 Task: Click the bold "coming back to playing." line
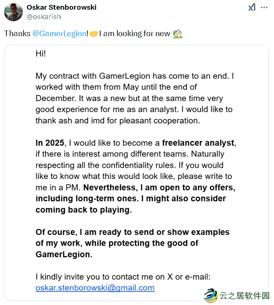tap(84, 210)
